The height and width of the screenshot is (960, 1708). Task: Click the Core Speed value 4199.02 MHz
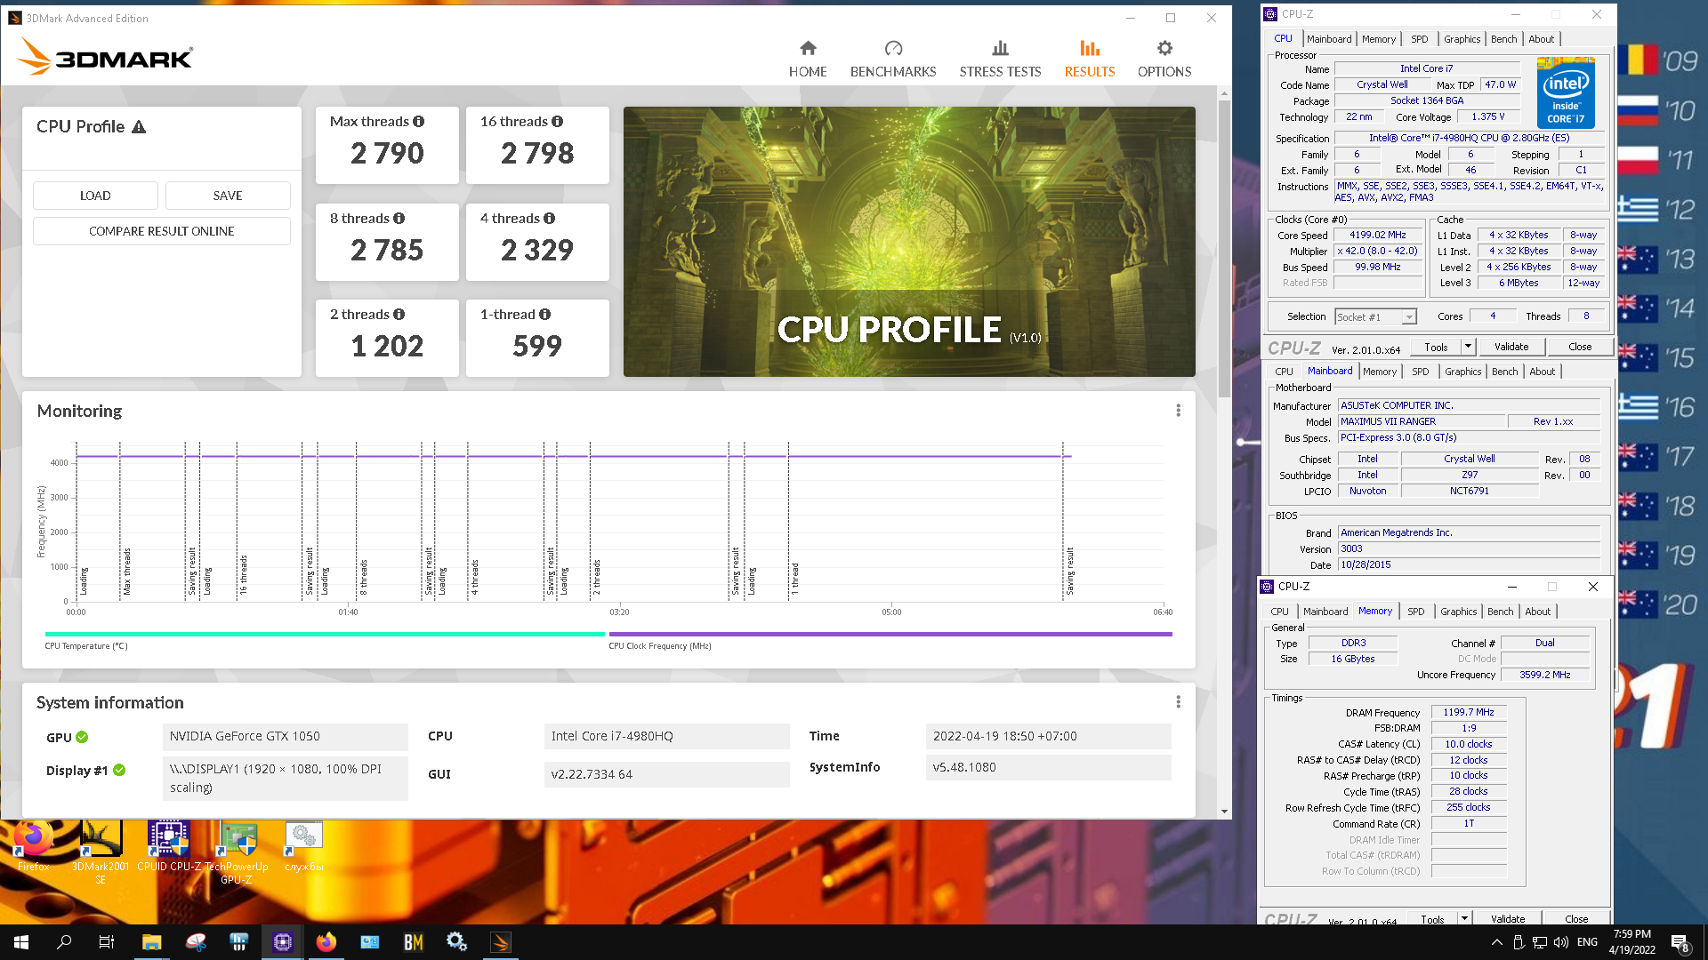[1377, 236]
